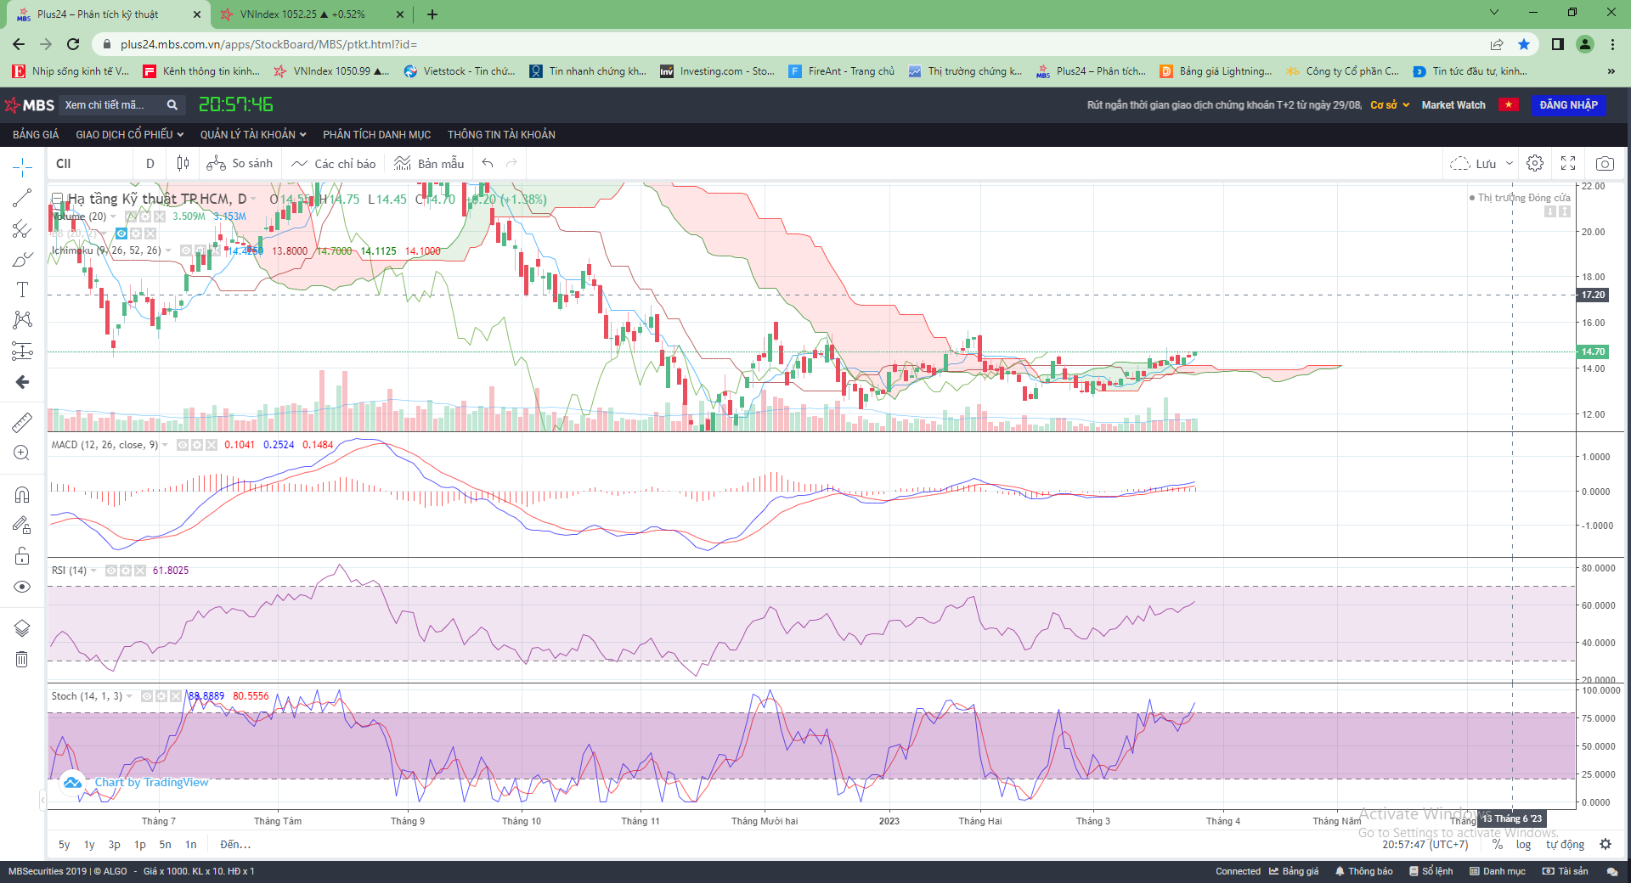The width and height of the screenshot is (1631, 883).
Task: Open MACD indicator settings
Action: [x=197, y=445]
